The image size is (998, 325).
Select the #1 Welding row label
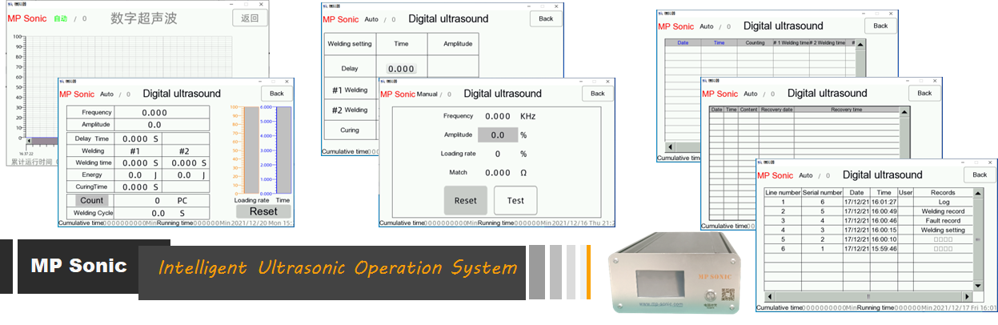point(350,90)
